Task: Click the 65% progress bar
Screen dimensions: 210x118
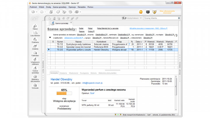Action: (64, 94)
